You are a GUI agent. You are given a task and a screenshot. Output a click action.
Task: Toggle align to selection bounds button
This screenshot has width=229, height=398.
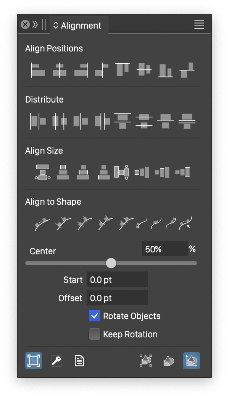pos(34,360)
